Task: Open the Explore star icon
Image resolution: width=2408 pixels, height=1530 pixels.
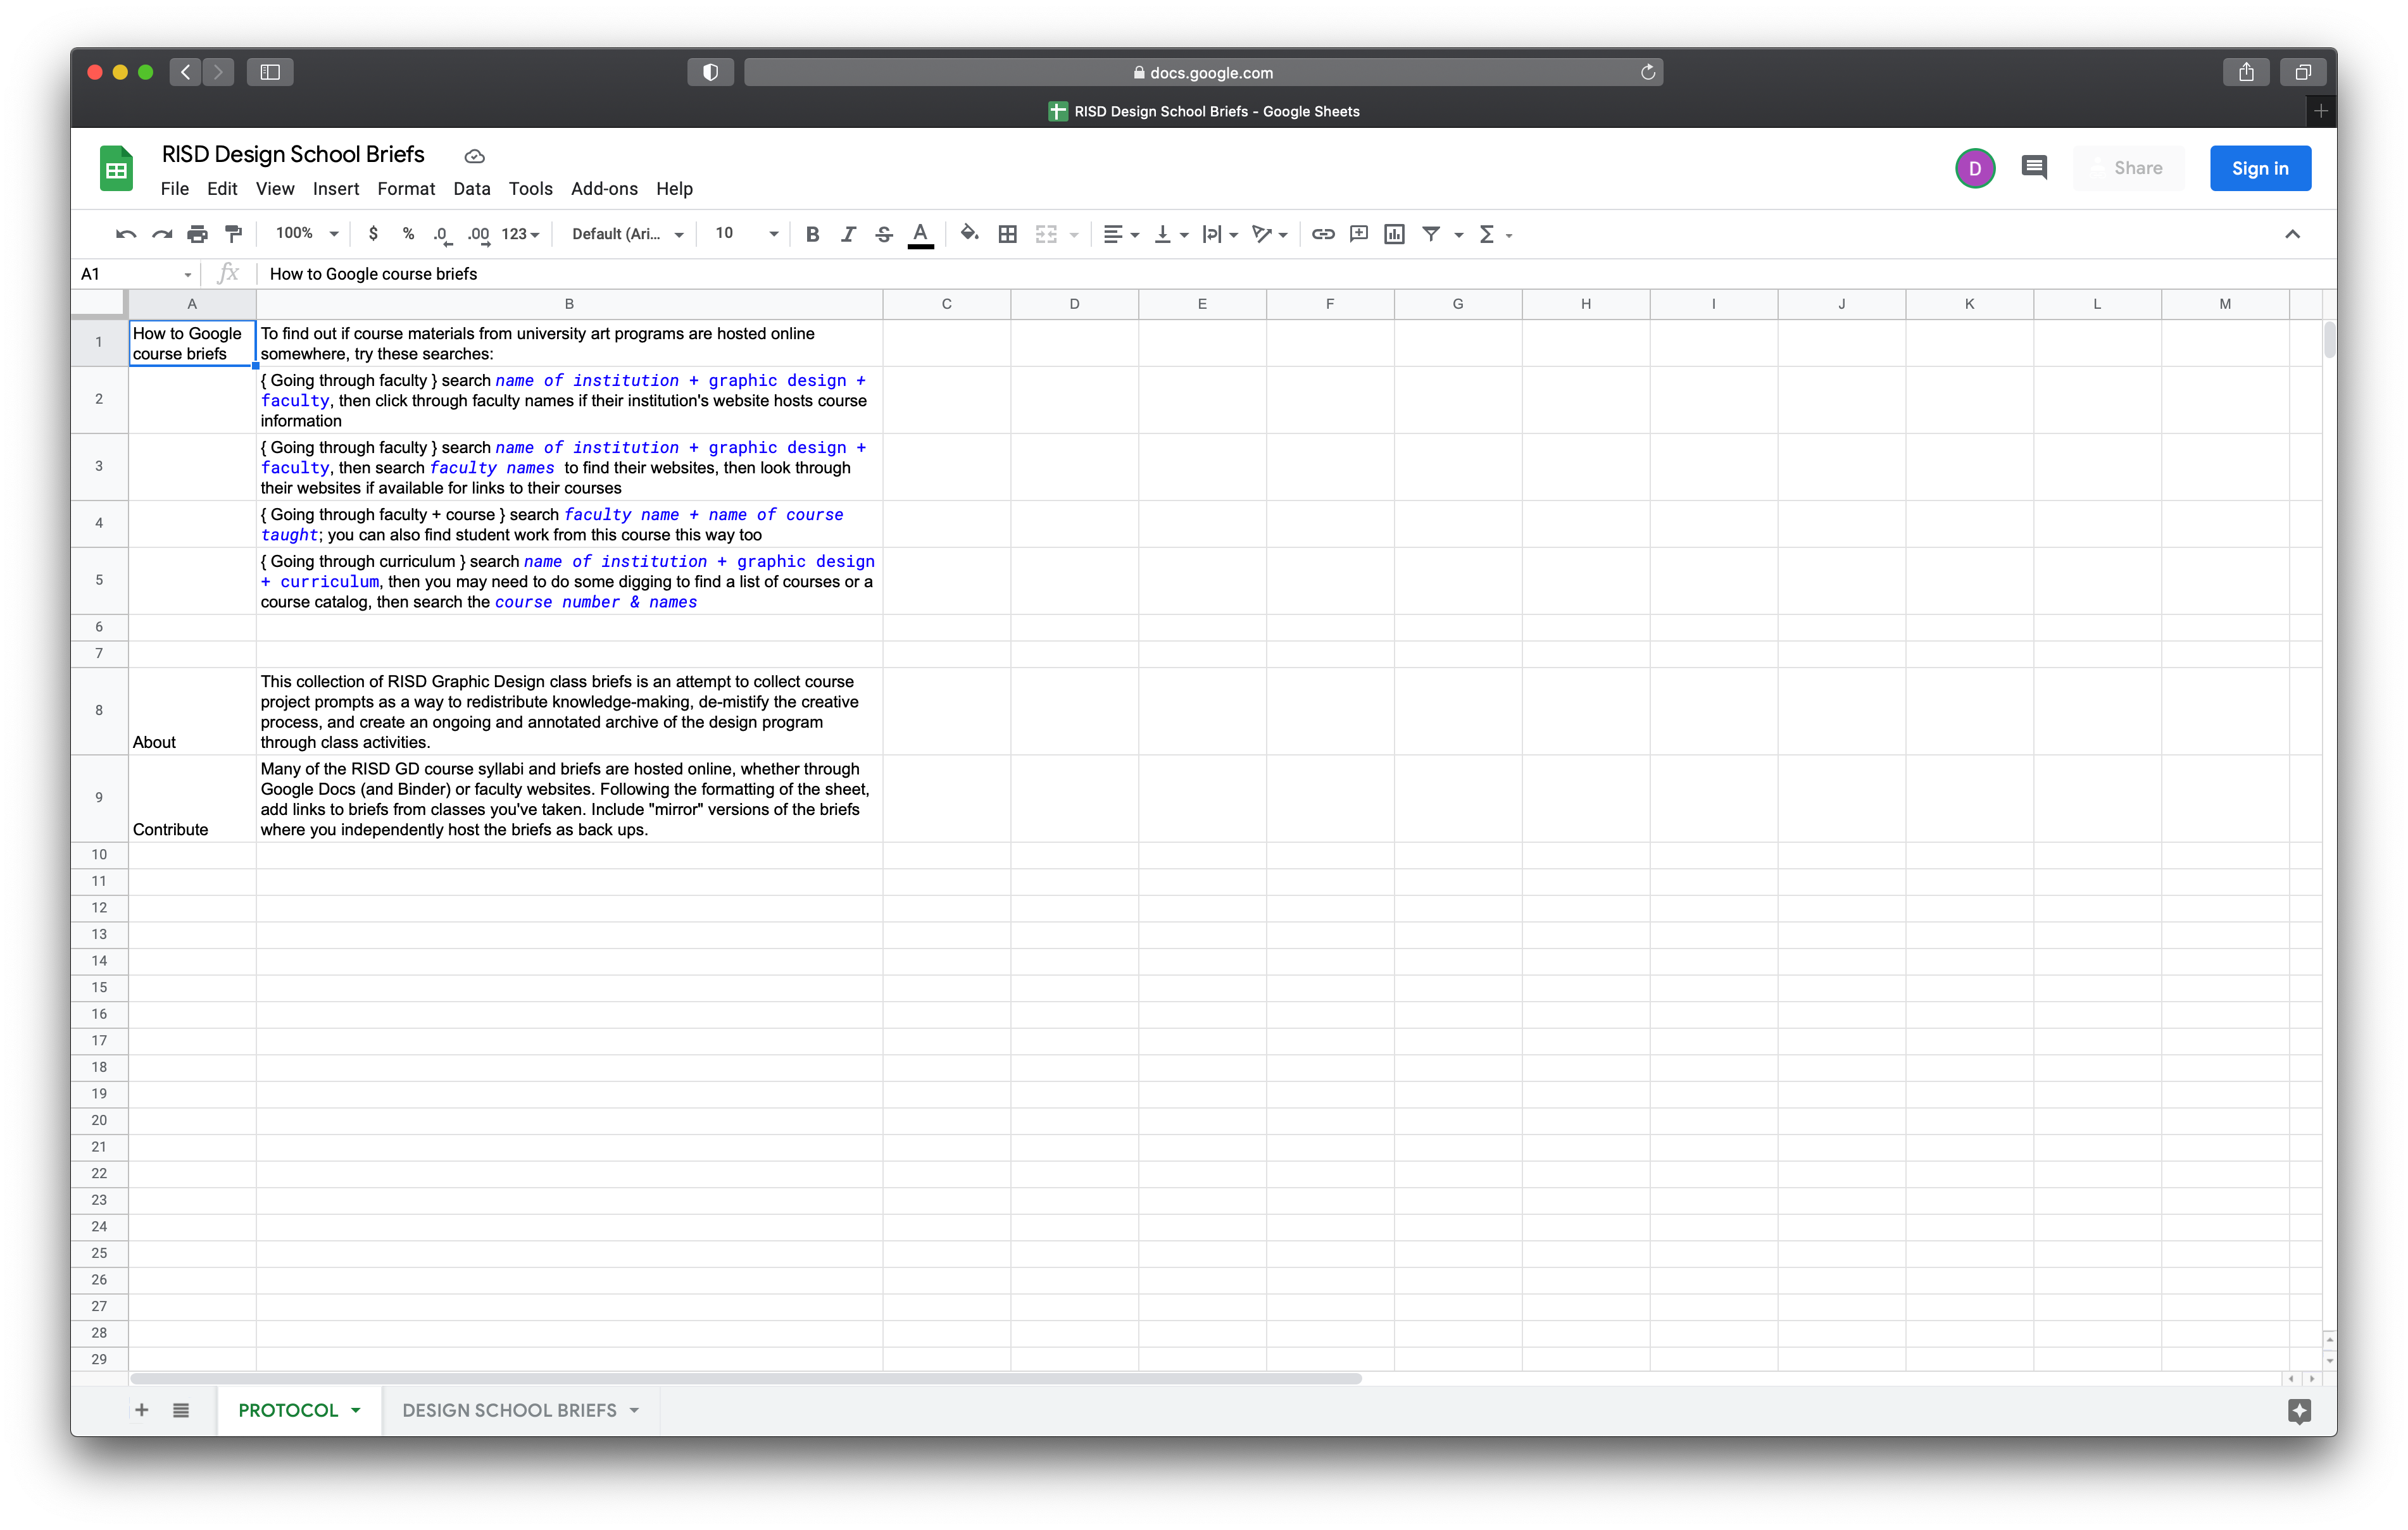Action: (x=2299, y=1410)
